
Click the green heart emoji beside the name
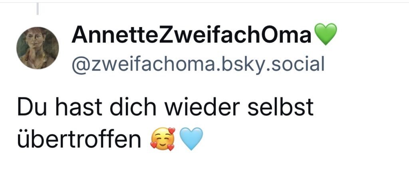[x=326, y=34]
